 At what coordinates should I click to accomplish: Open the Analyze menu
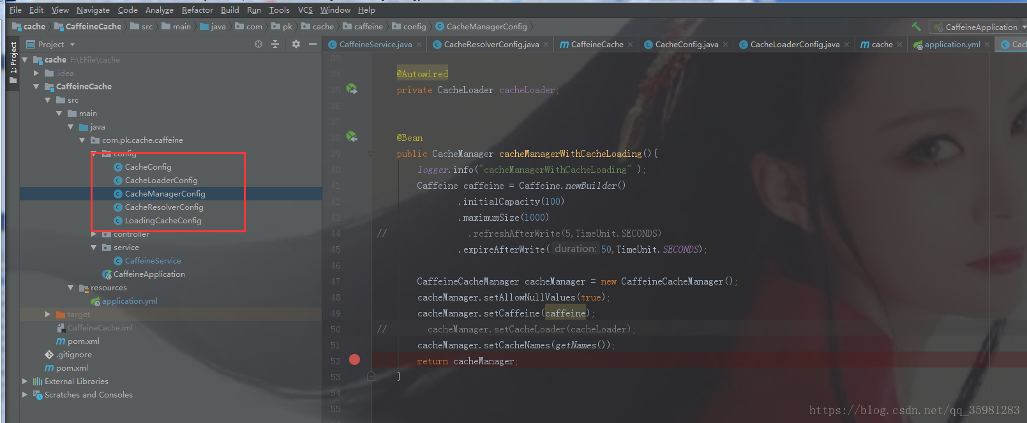coord(160,10)
